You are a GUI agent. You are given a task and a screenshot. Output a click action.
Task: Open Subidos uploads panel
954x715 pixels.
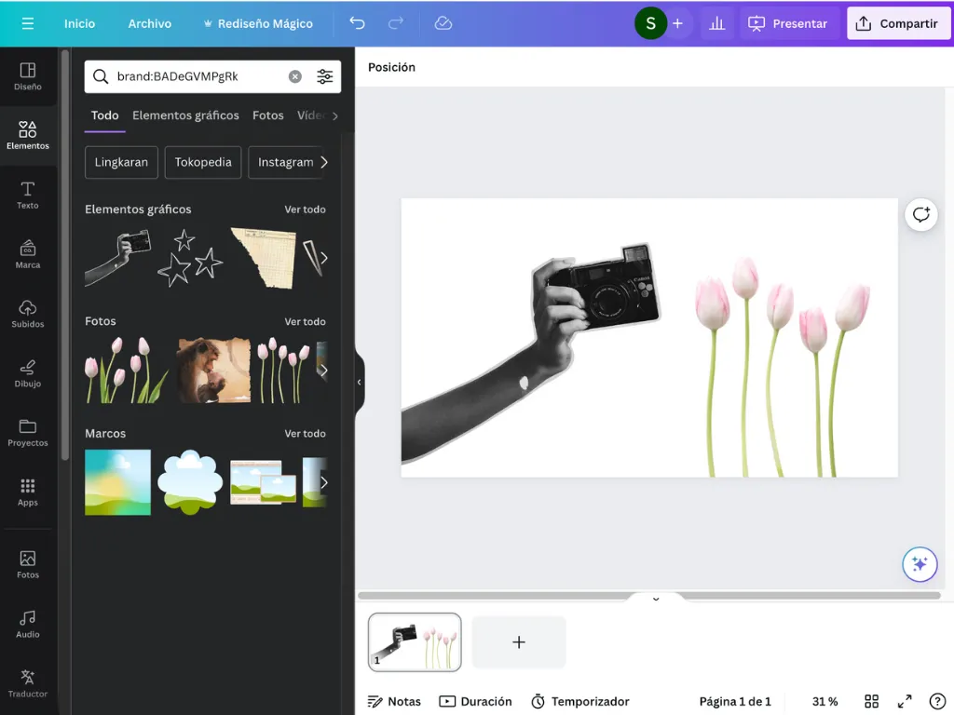pos(28,314)
